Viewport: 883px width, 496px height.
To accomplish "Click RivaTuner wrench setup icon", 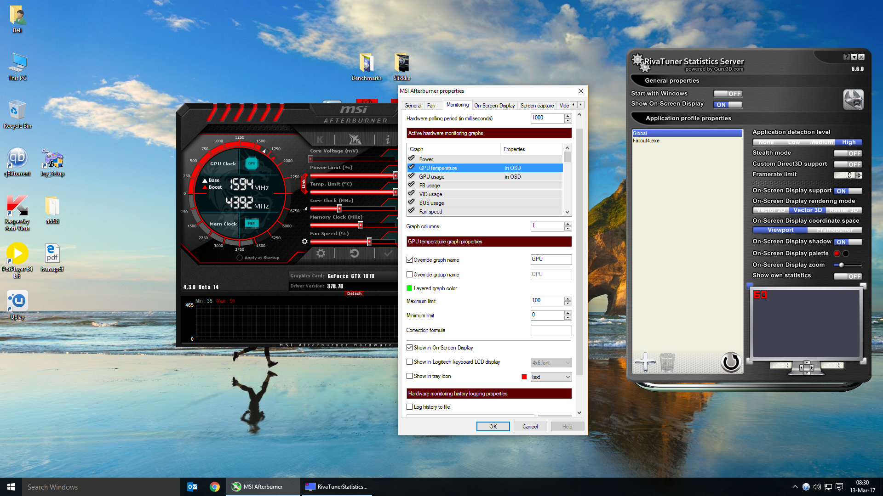I will [853, 100].
